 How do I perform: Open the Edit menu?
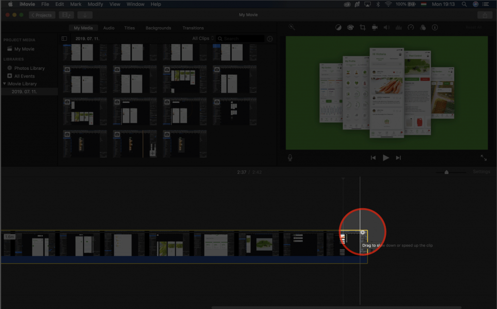coord(60,4)
